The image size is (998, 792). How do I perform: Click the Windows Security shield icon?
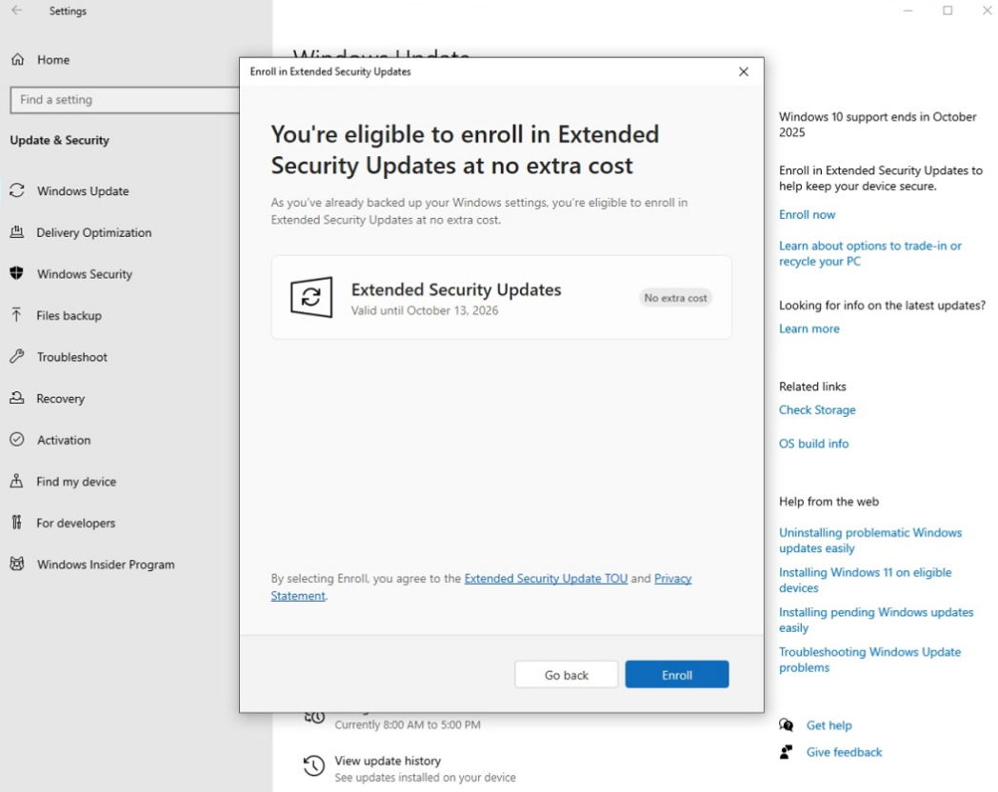pos(17,274)
